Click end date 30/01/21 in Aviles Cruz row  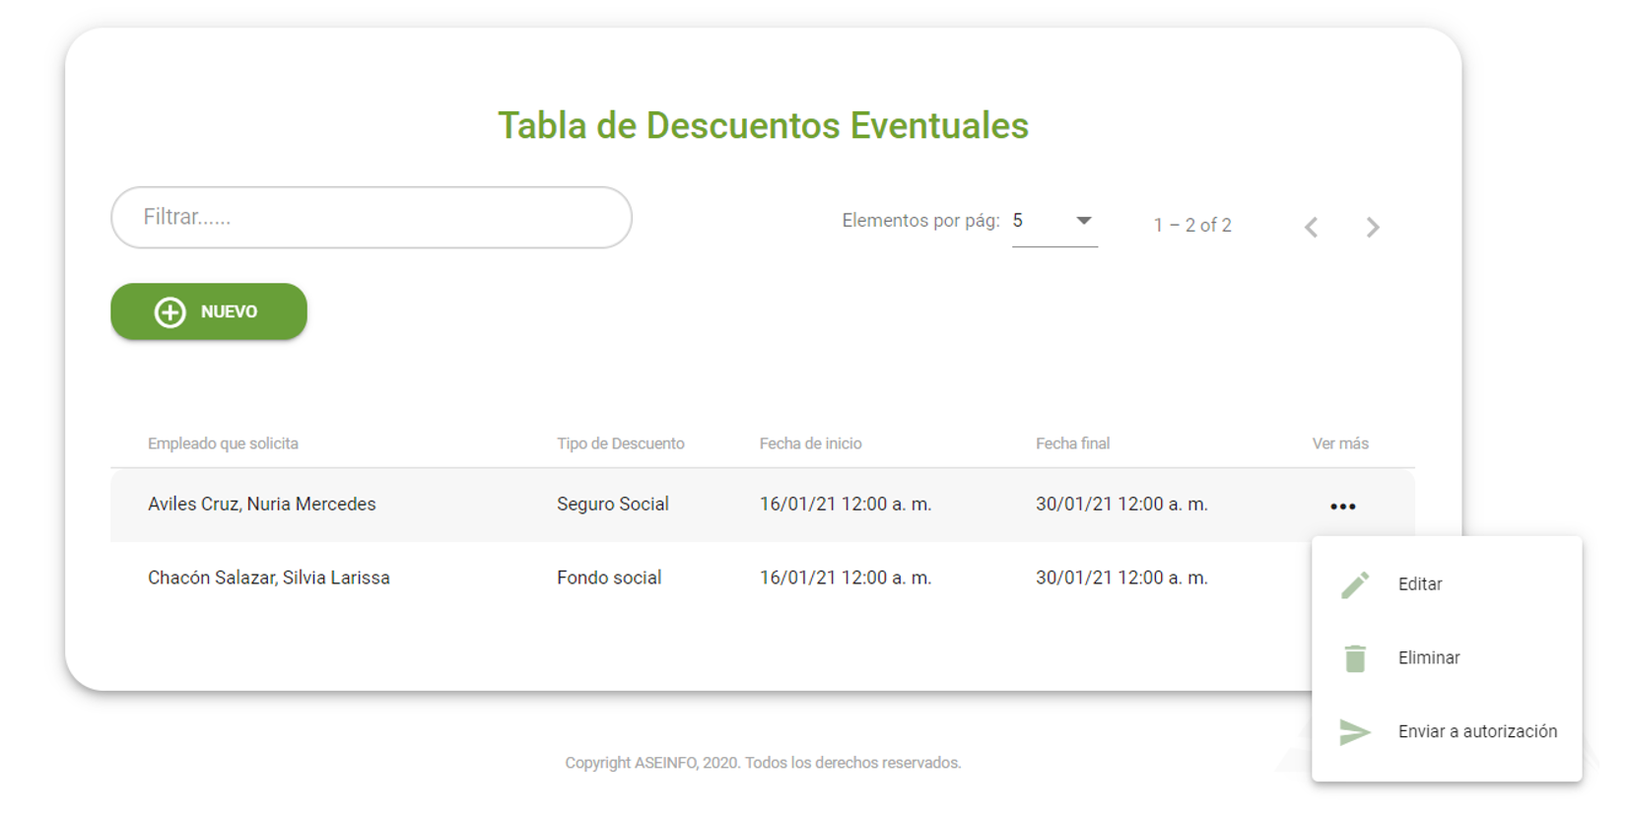coord(1121,505)
